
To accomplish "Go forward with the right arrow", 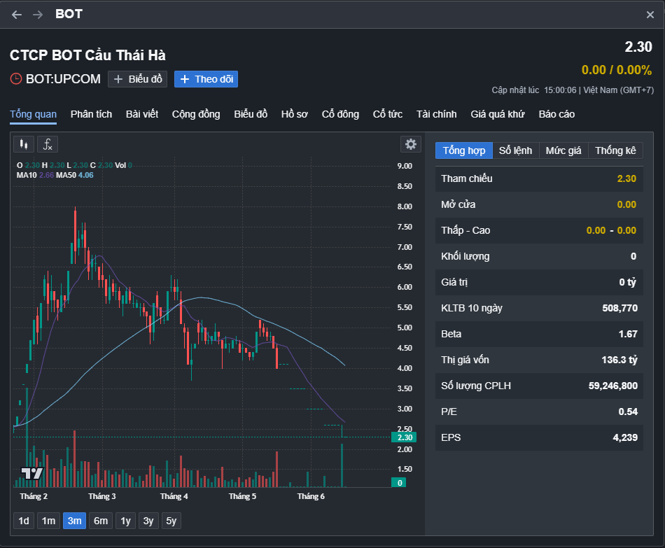I will [38, 15].
